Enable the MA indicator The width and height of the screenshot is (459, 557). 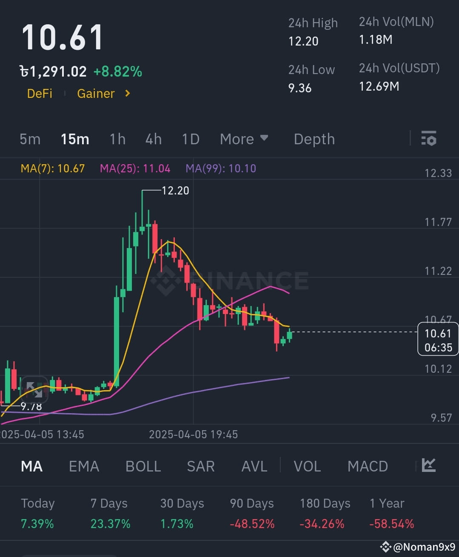[32, 466]
